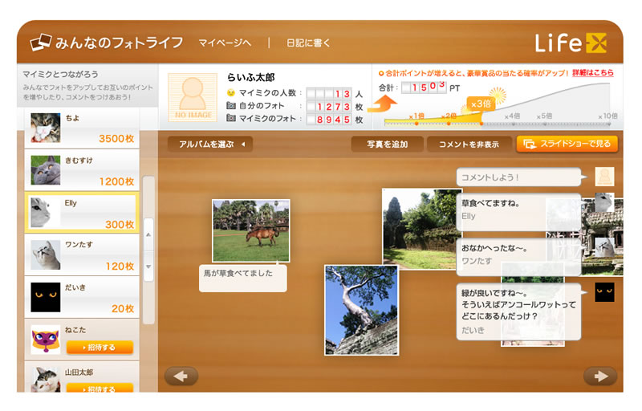Open マイページへ in the top navigation

225,43
